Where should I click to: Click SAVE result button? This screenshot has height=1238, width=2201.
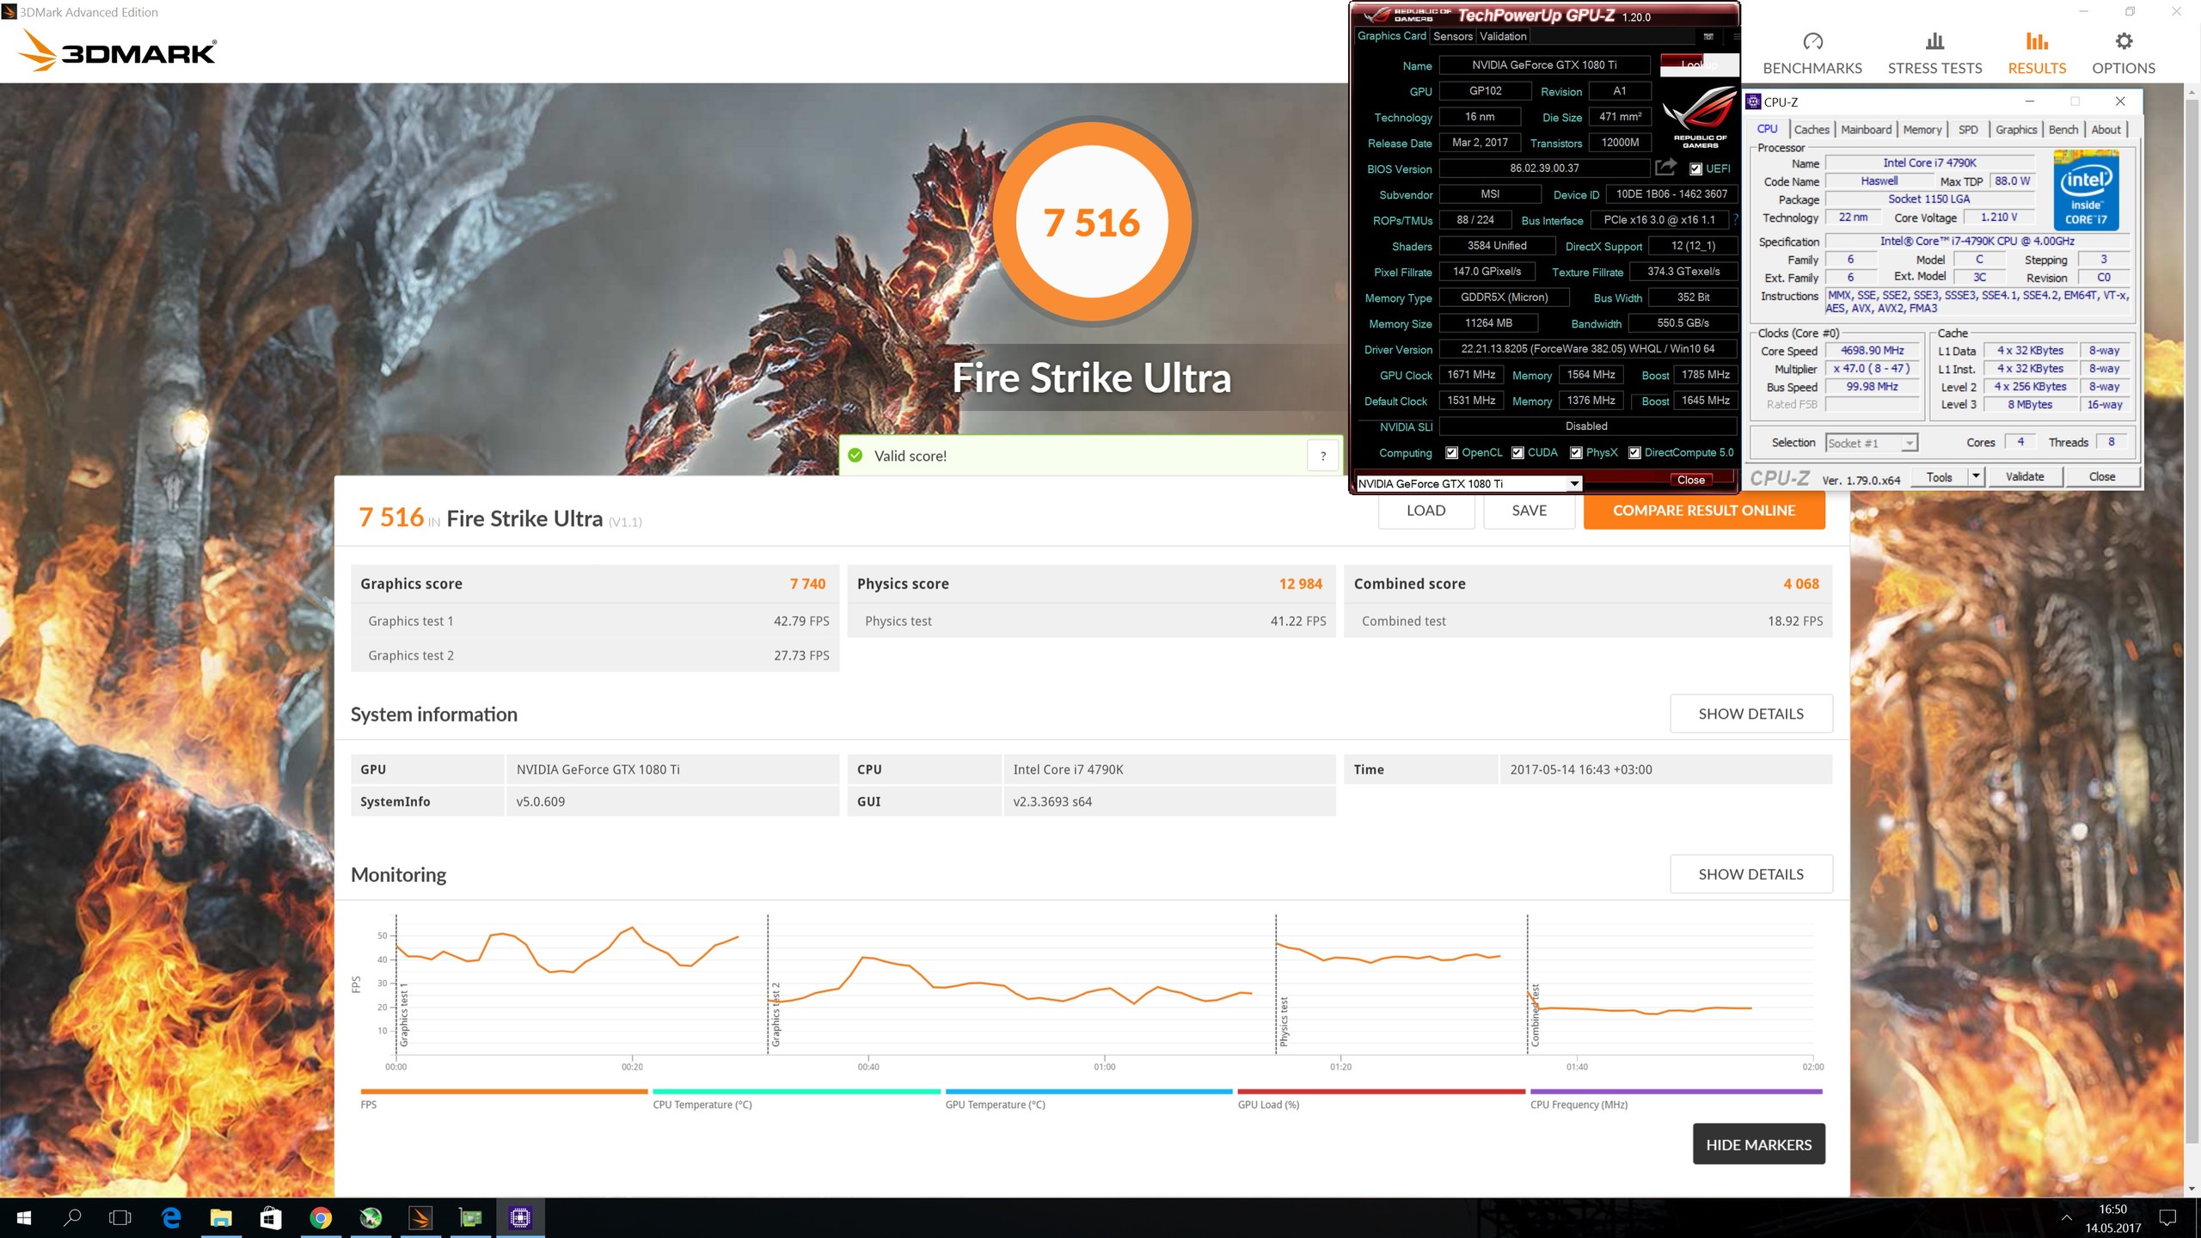point(1530,511)
